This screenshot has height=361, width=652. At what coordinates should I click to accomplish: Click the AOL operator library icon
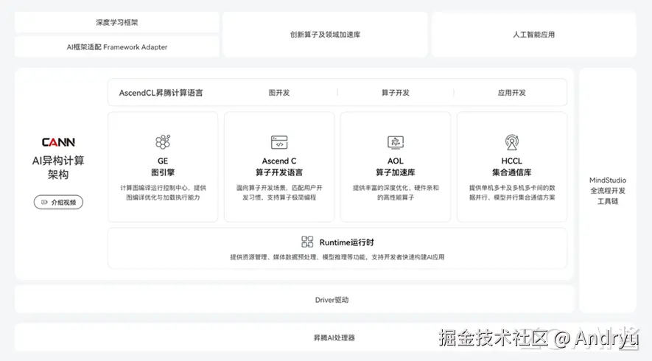coord(396,142)
